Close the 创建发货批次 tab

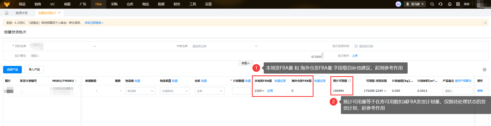point(59,13)
